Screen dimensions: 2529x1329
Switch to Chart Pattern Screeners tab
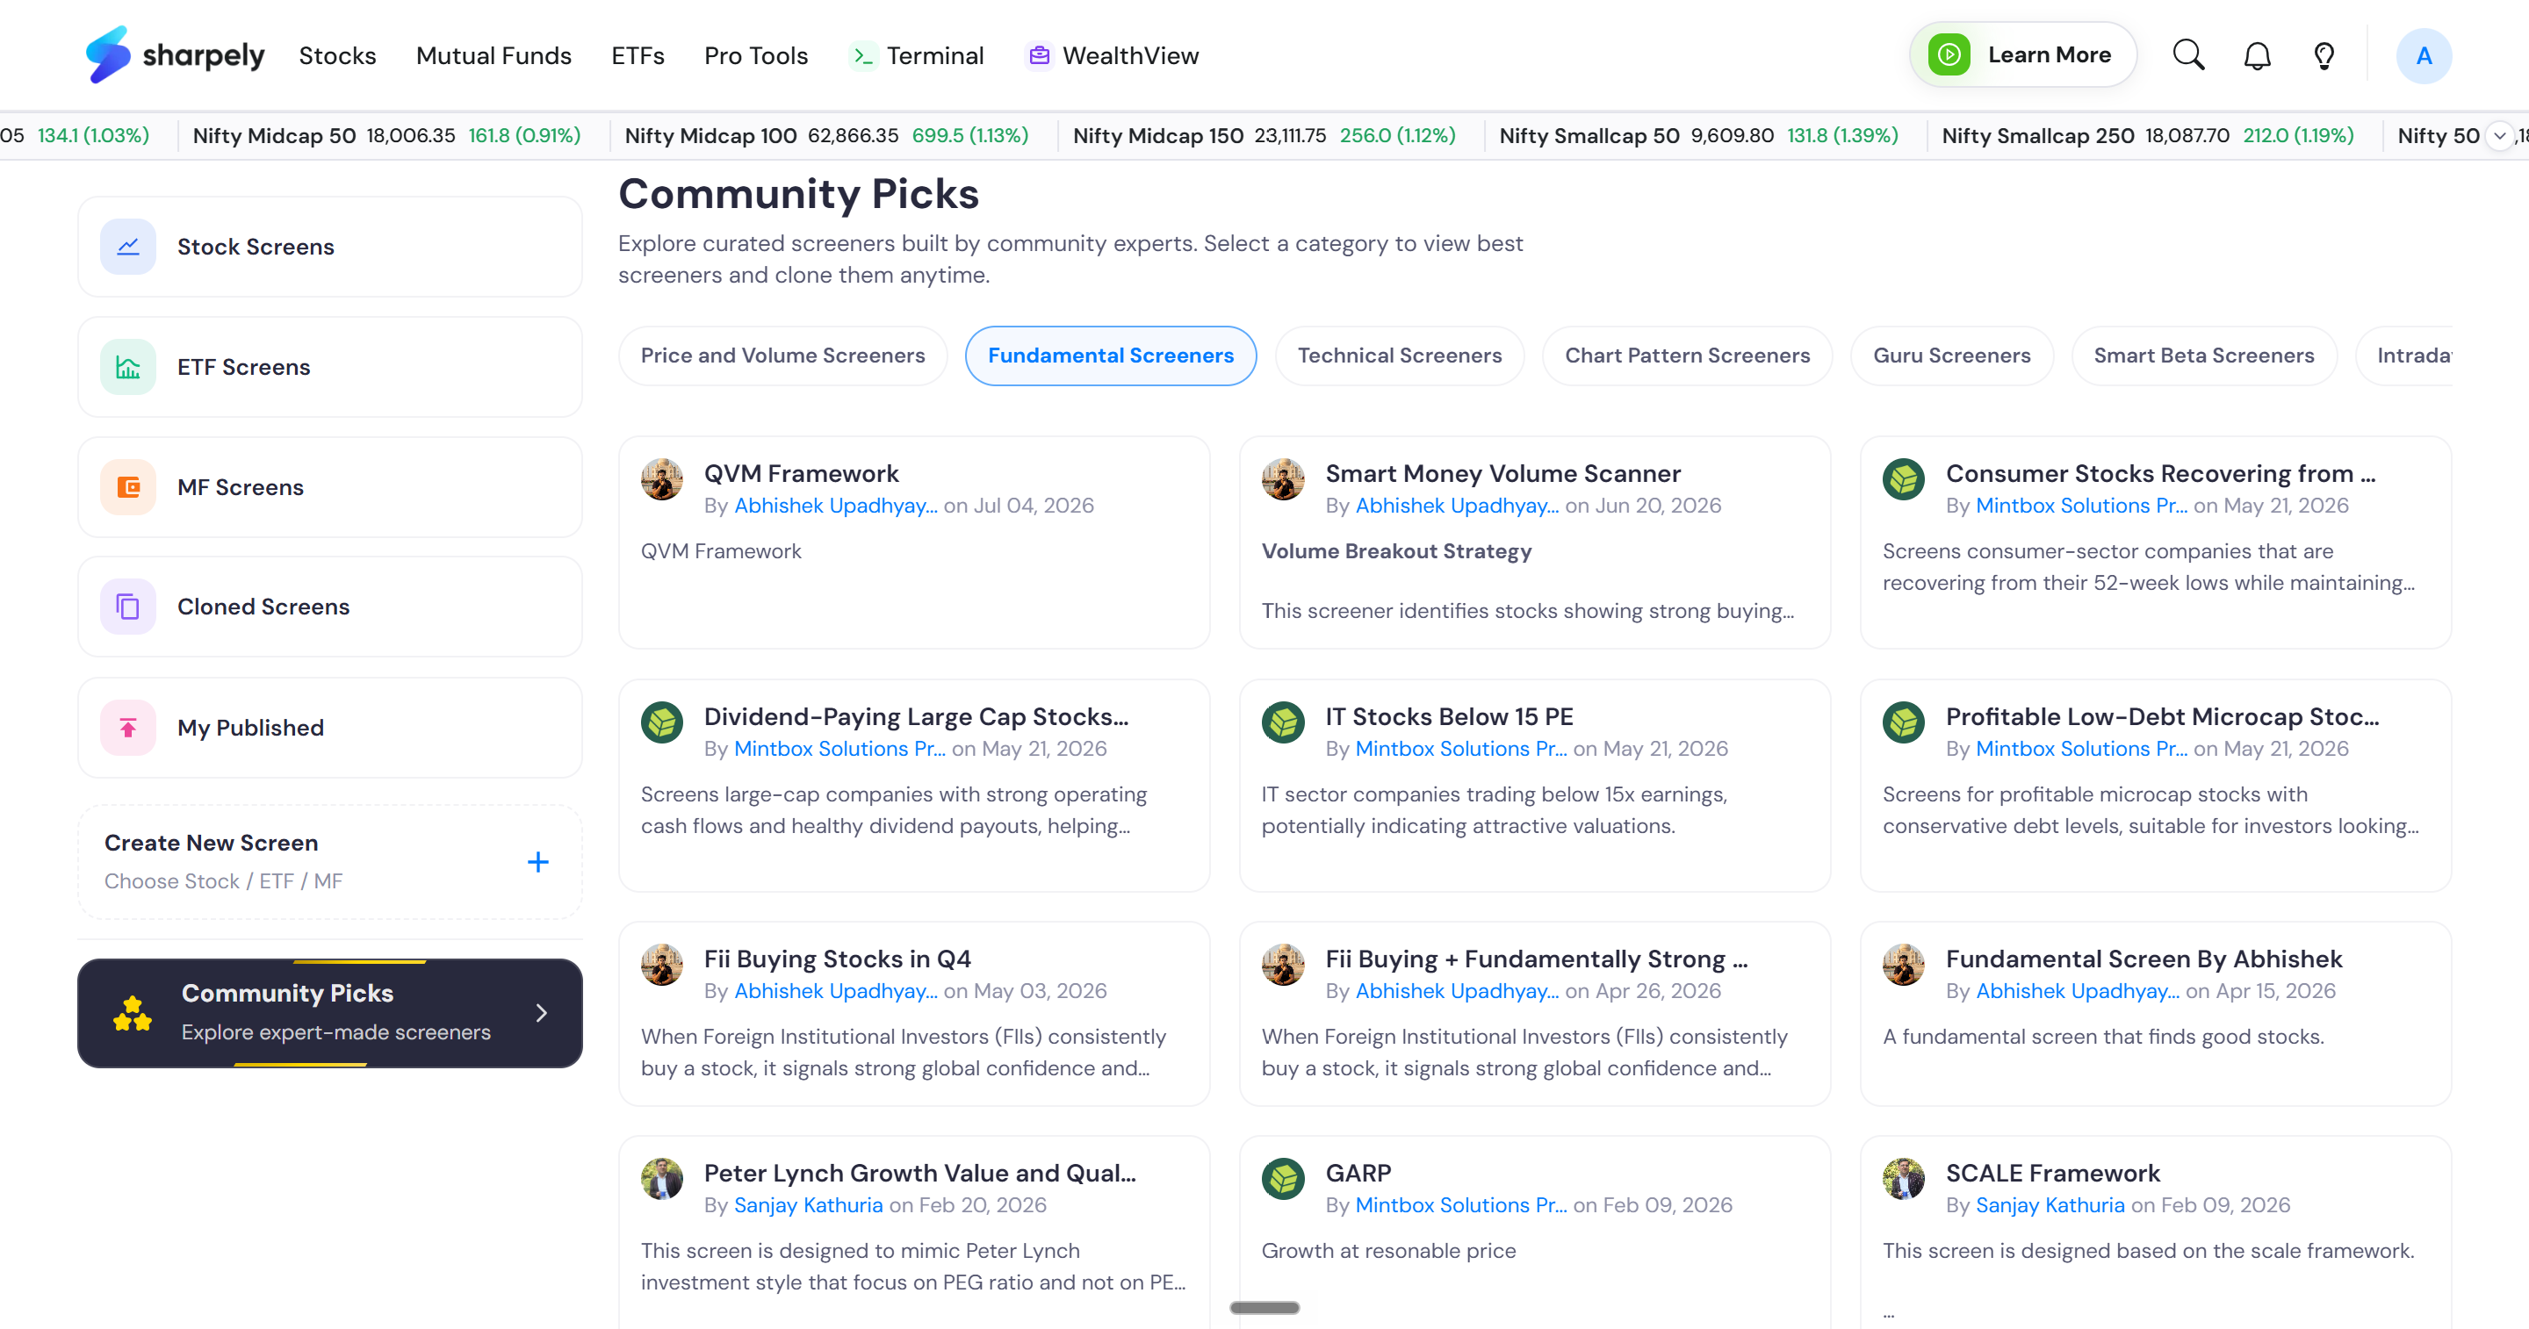[x=1687, y=356]
